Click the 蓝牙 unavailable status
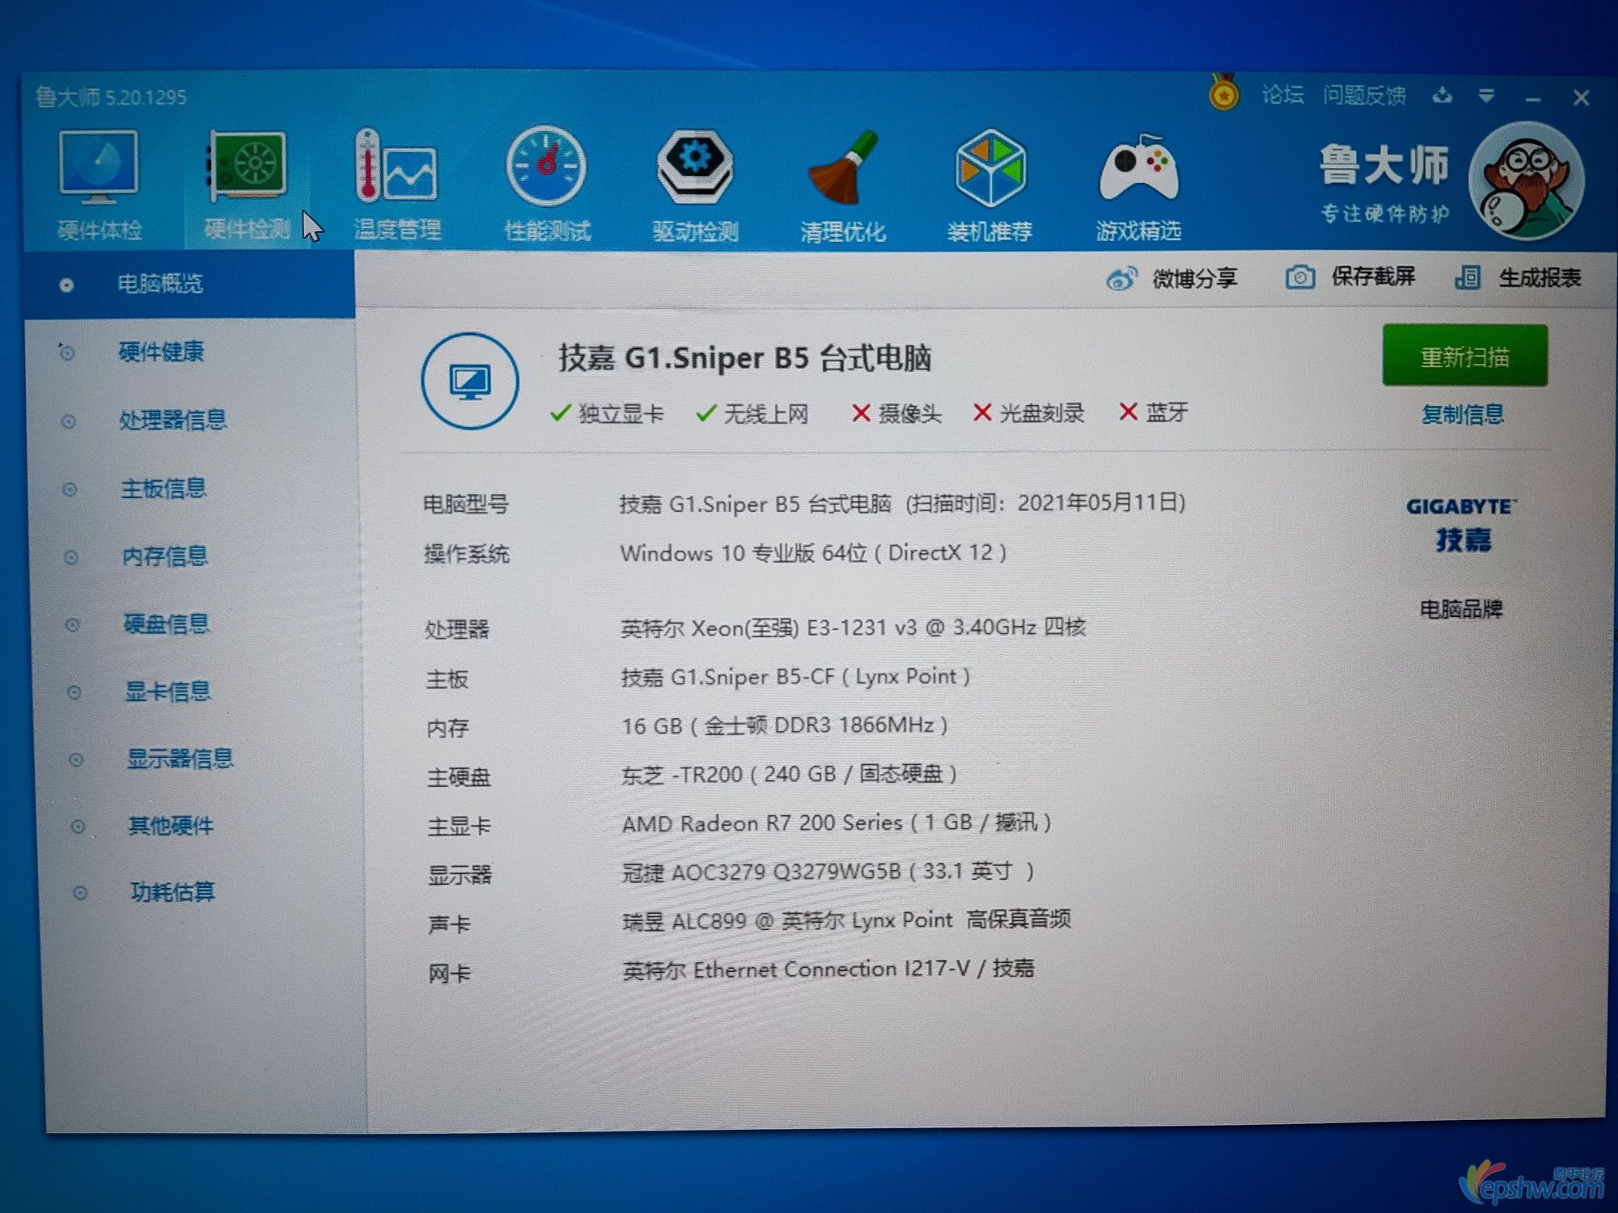 click(x=1154, y=412)
